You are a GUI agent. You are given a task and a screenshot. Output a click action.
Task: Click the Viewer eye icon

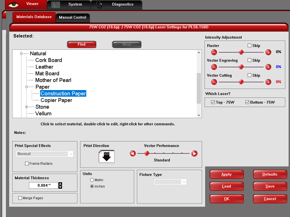pos(13,5)
